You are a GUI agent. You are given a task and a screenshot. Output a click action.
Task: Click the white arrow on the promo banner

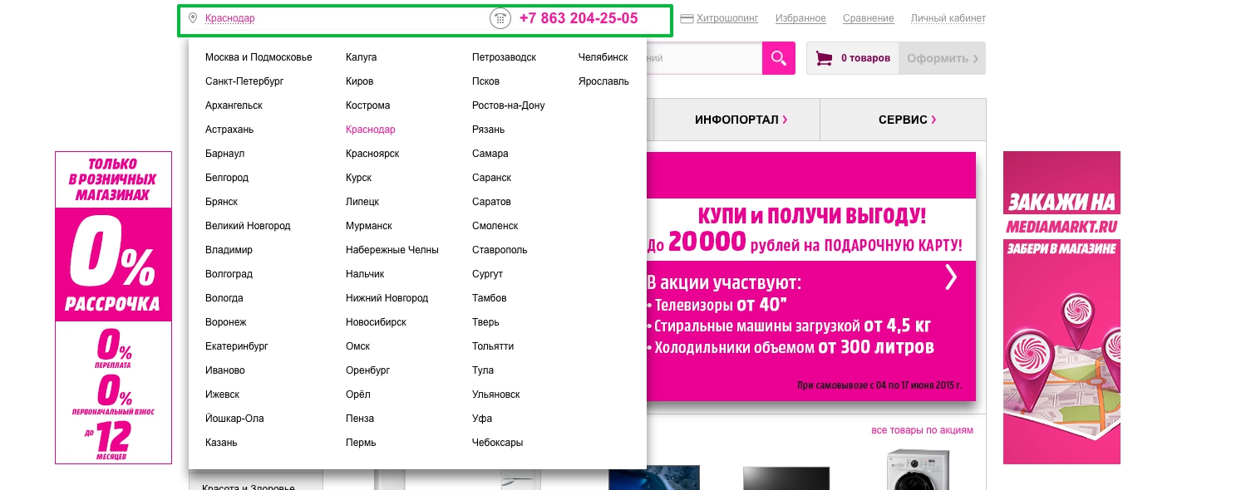pyautogui.click(x=951, y=277)
